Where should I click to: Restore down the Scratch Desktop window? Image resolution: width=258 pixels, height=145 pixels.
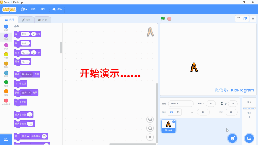coord(243,2)
